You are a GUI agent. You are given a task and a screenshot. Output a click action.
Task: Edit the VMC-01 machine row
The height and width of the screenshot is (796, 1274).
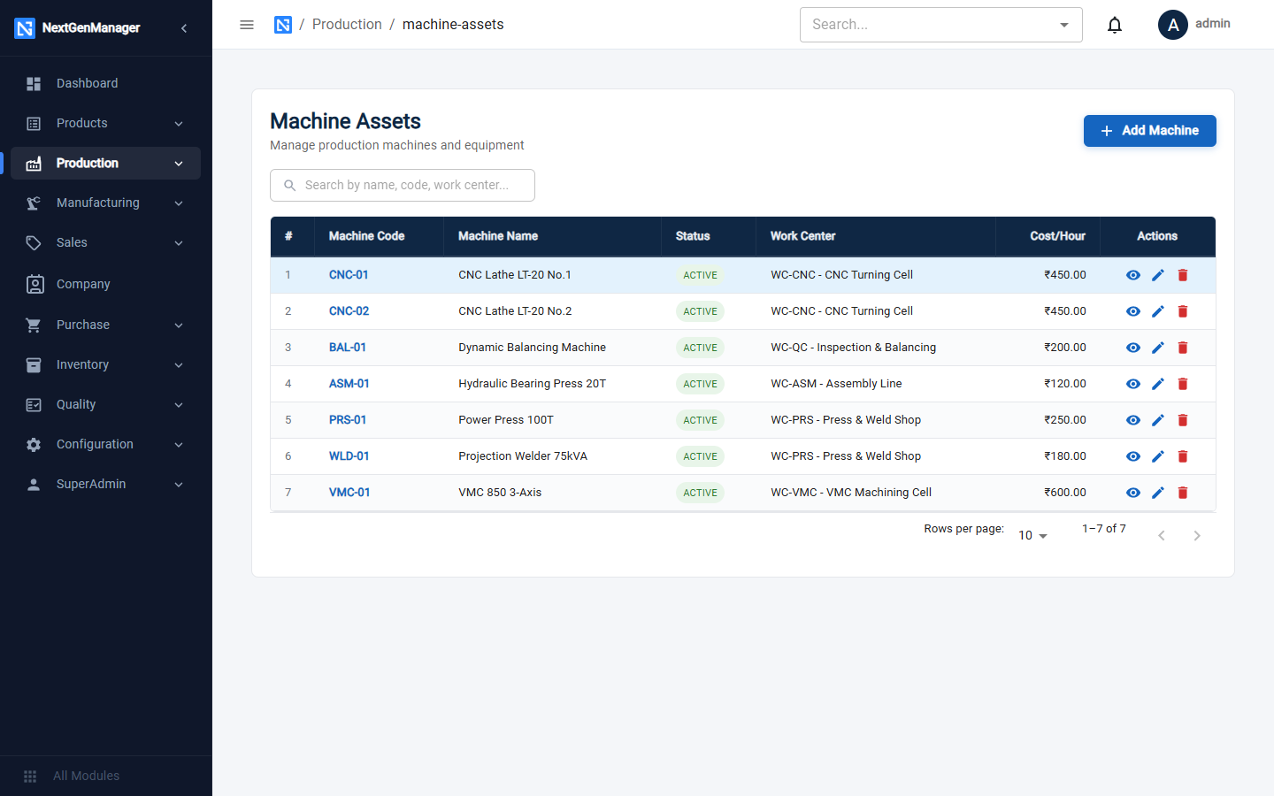(1157, 493)
